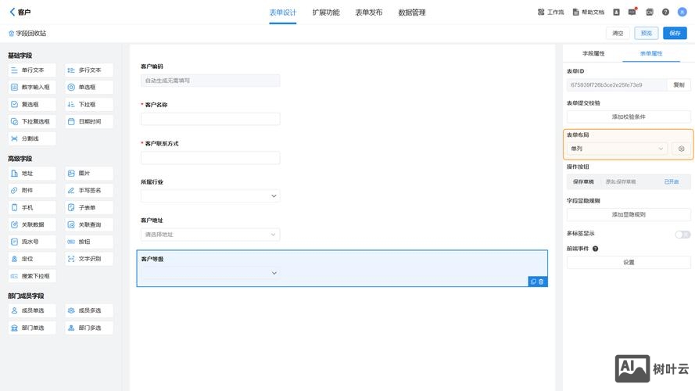Add a 数字输入框 field
Viewport: 695px width, 391px height.
[32, 88]
